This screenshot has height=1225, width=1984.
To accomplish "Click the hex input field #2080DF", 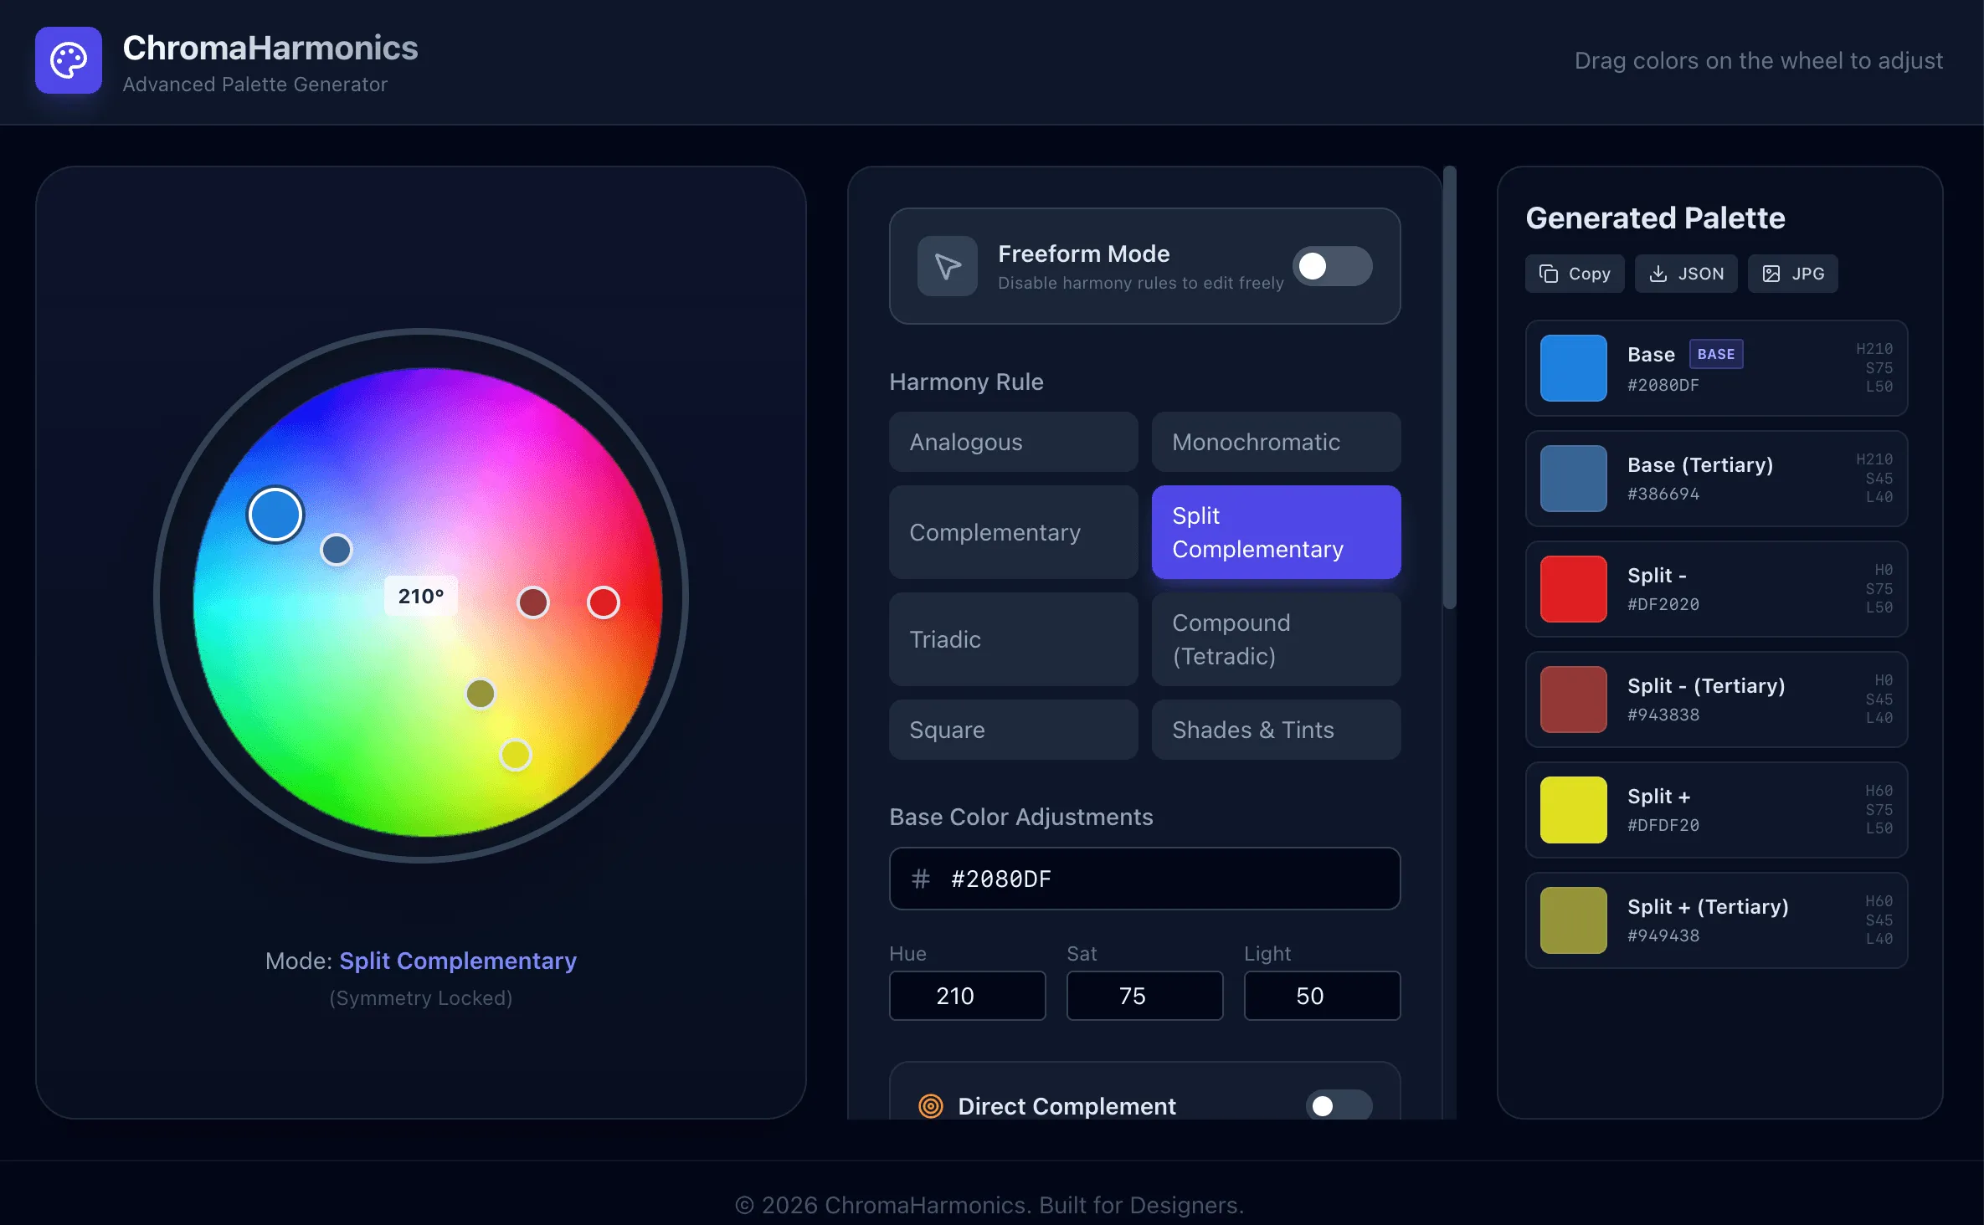I will click(1145, 879).
